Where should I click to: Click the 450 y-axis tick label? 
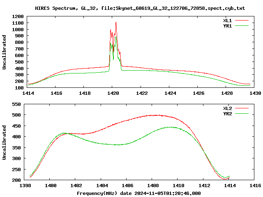tap(16, 126)
